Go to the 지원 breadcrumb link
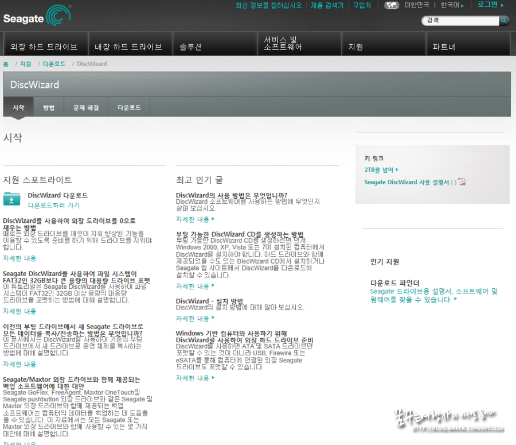 pyautogui.click(x=26, y=64)
